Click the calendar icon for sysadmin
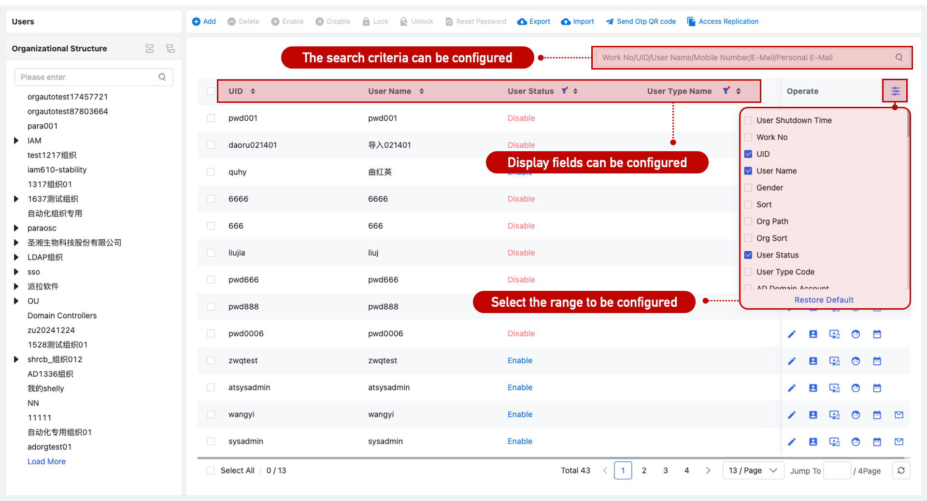The image size is (927, 501). click(x=877, y=442)
